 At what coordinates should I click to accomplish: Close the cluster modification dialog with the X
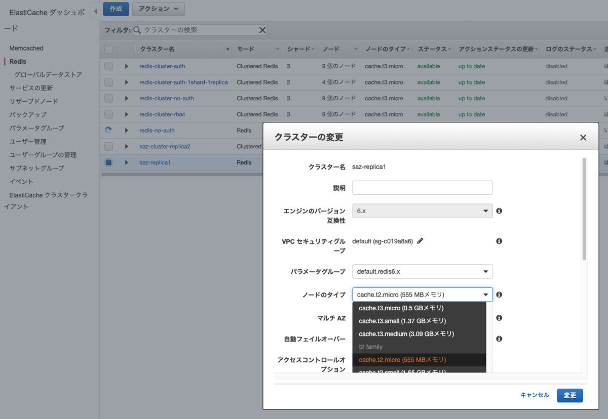pyautogui.click(x=583, y=138)
